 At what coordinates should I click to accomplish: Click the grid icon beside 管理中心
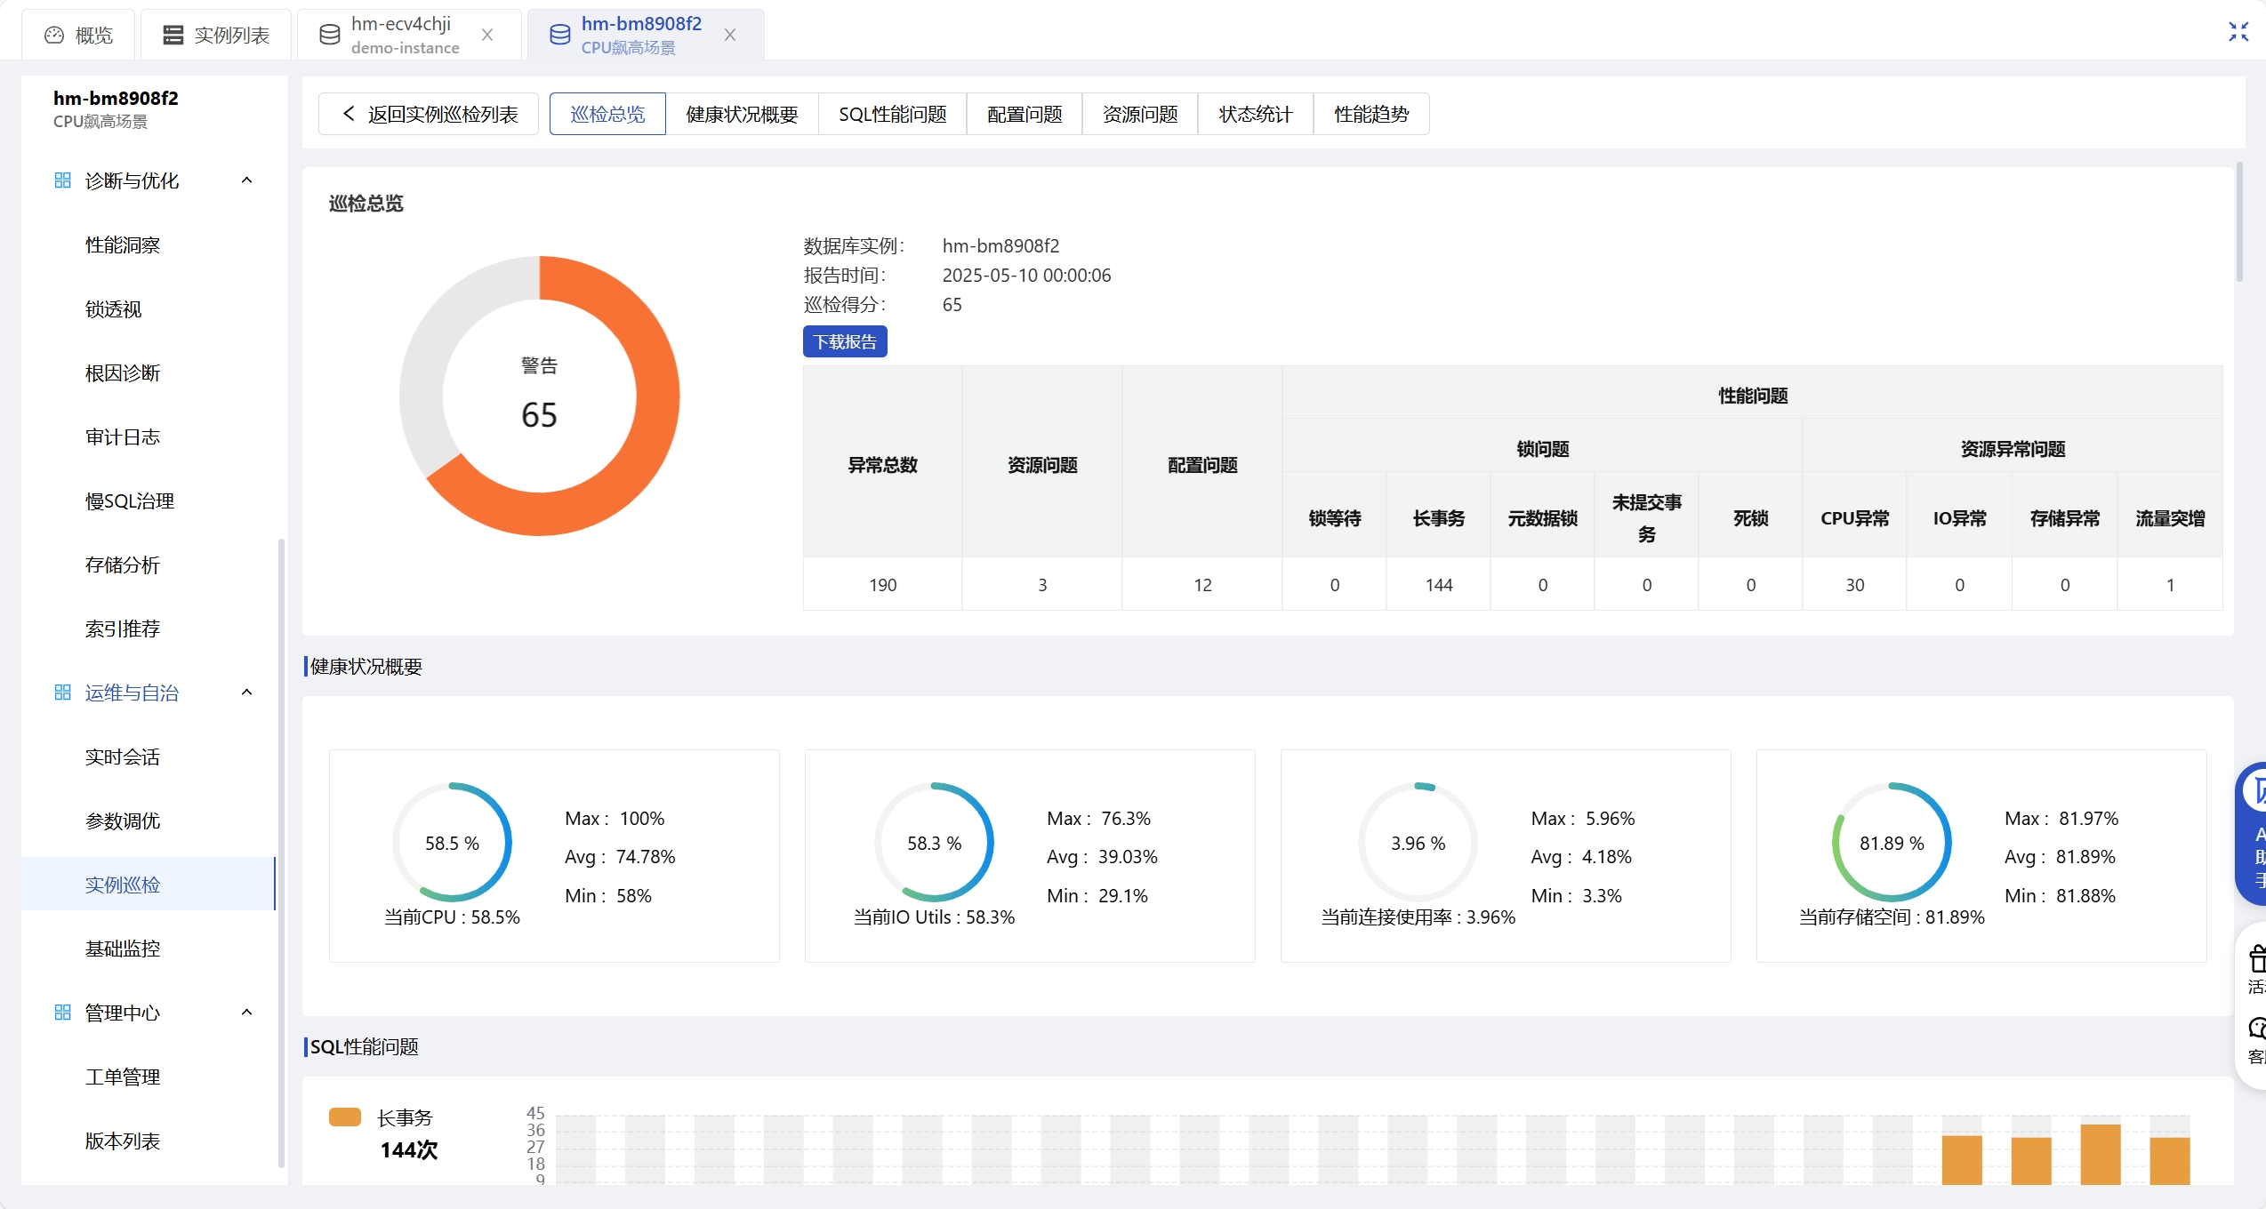click(62, 1013)
